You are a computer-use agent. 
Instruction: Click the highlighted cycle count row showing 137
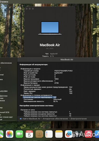[x=39, y=97]
